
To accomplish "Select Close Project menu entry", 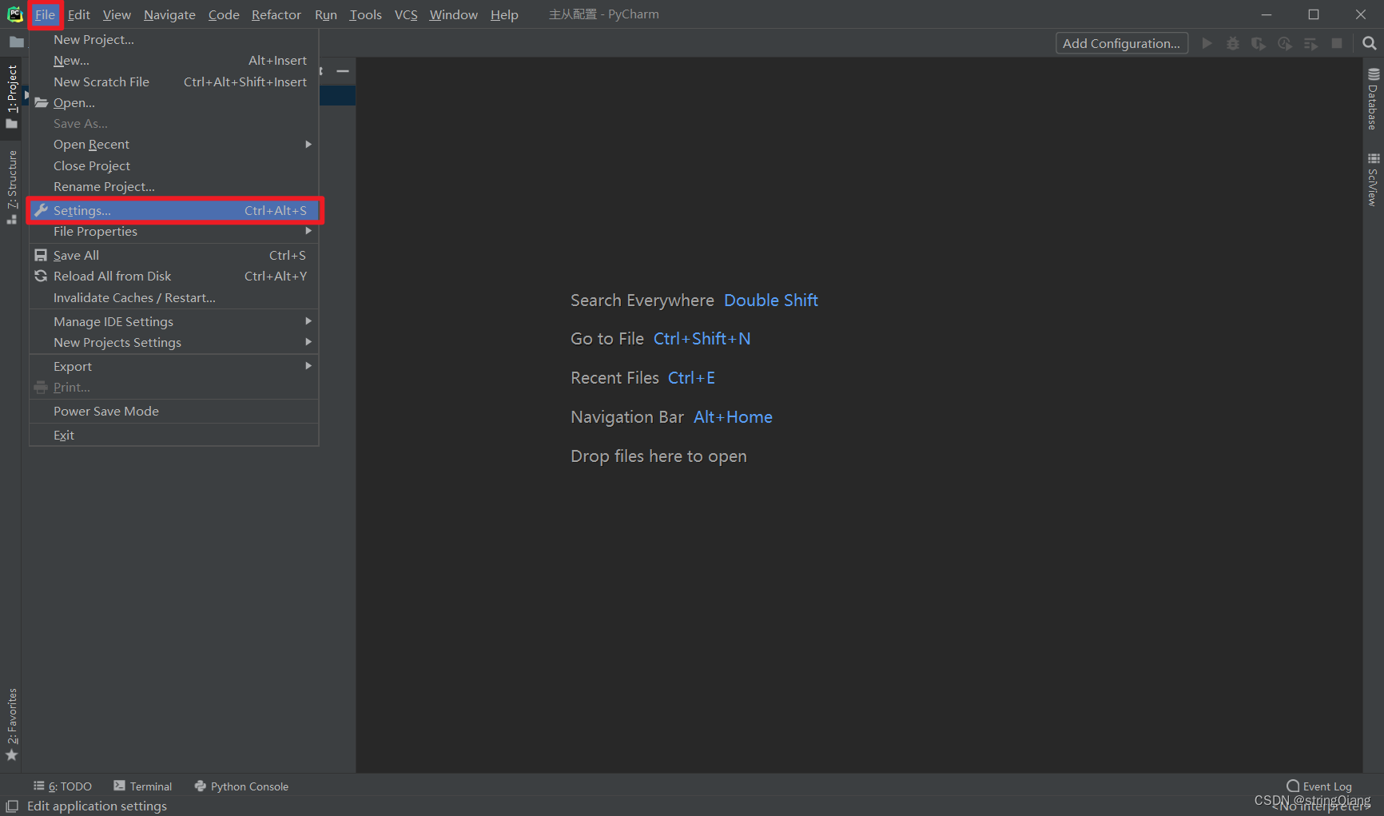I will point(174,165).
